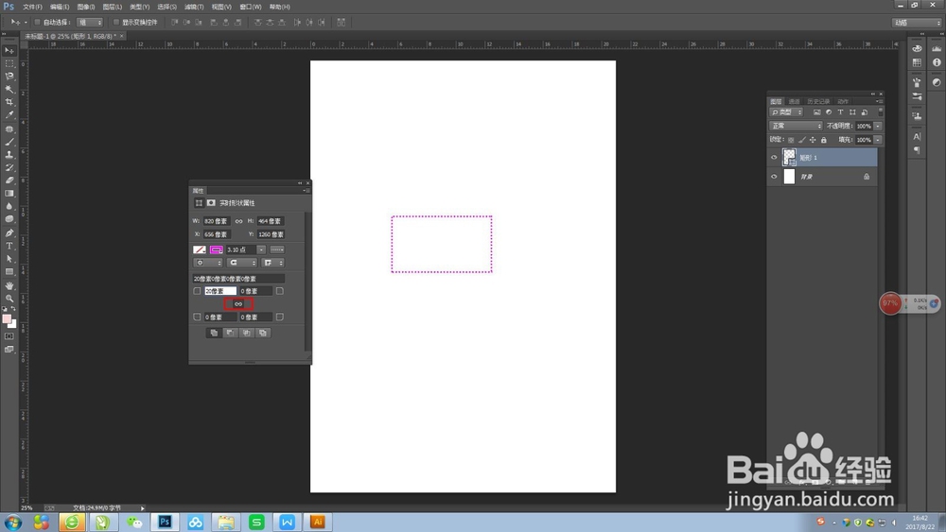The height and width of the screenshot is (532, 946).
Task: Toggle layer filtering switch on
Action: (x=881, y=112)
